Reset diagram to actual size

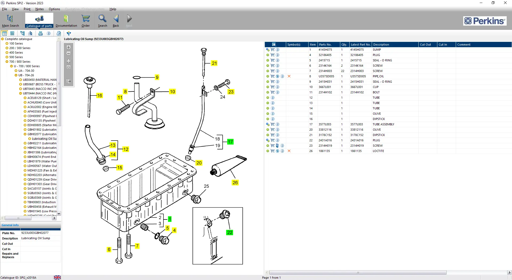69,67
